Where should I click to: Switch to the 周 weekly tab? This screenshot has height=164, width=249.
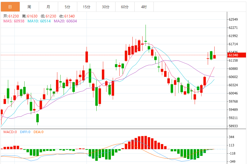point(29,7)
